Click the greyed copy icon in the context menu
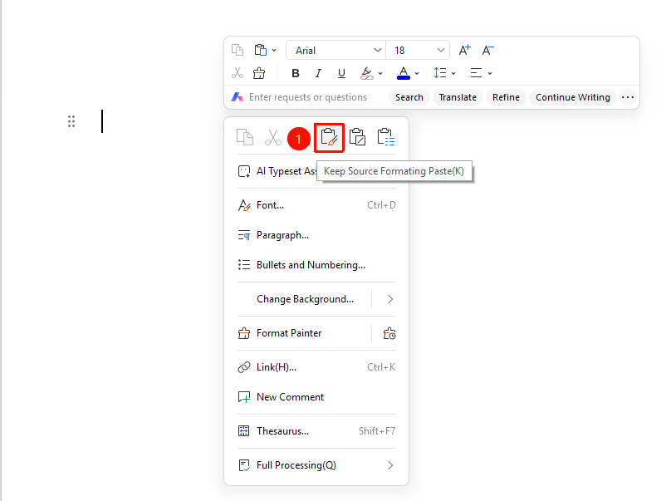 [x=245, y=137]
